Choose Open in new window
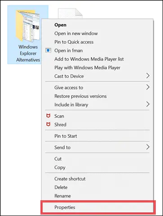Viewport: 163px width, 216px height. 97,33
